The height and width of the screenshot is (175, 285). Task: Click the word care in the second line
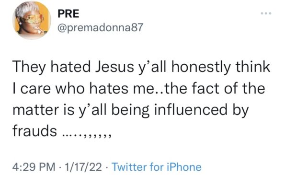pyautogui.click(x=35, y=89)
